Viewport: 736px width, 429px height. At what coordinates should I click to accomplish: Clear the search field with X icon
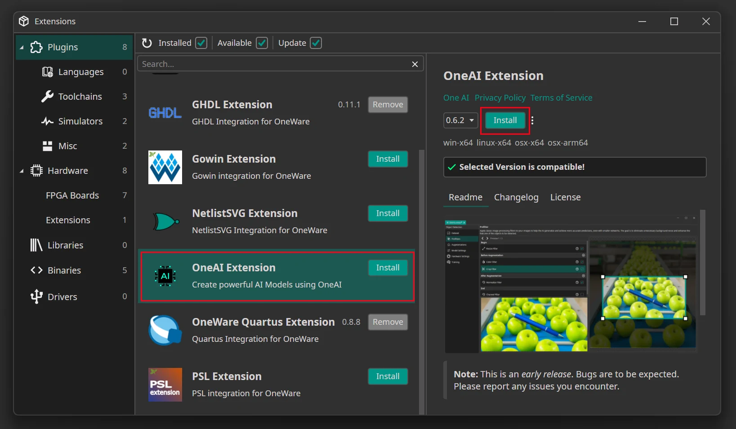415,64
